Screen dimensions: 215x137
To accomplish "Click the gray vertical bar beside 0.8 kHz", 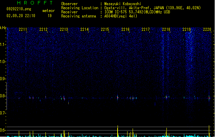I will [6, 96].
